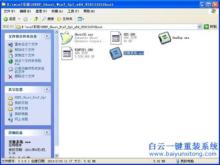The height and width of the screenshot is (165, 220).
Task: Click 以电子邮件形式发送此文件 link
Action: pos(29,70)
